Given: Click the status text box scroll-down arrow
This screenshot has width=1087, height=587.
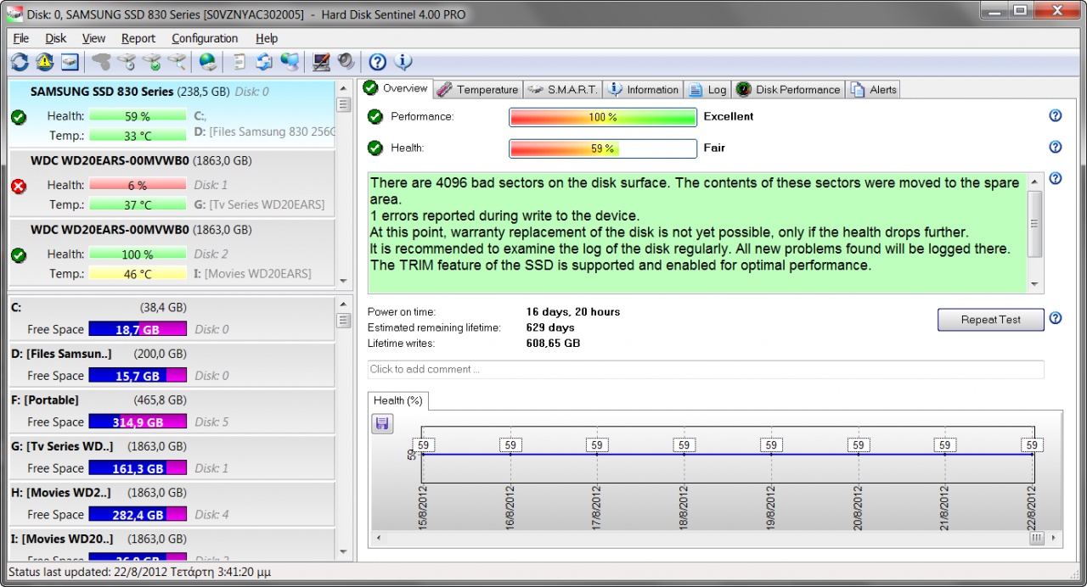Looking at the screenshot, I should [1034, 284].
